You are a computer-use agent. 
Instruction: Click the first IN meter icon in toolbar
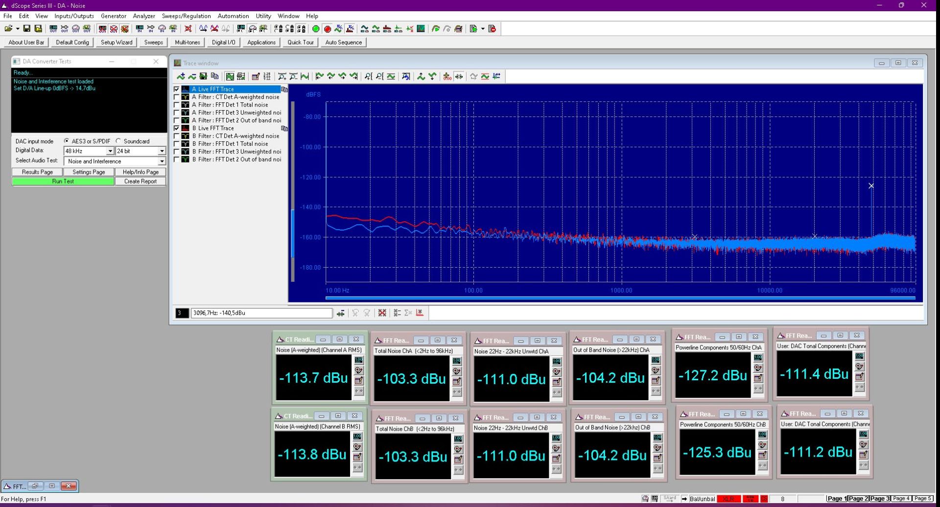(140, 29)
